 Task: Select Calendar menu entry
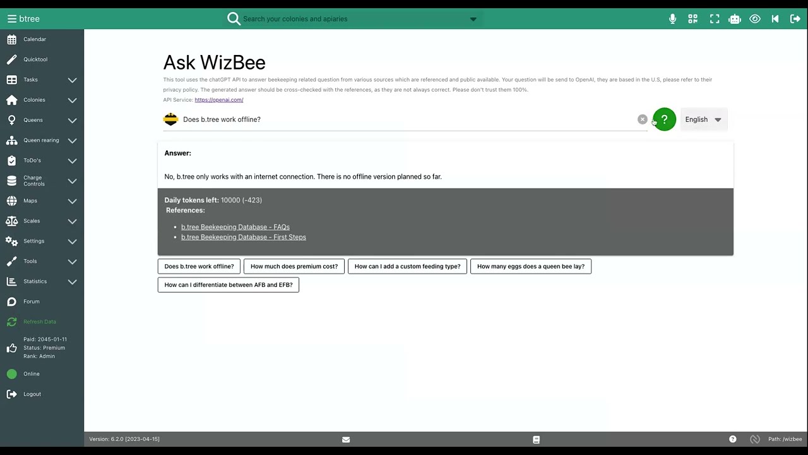(x=35, y=39)
